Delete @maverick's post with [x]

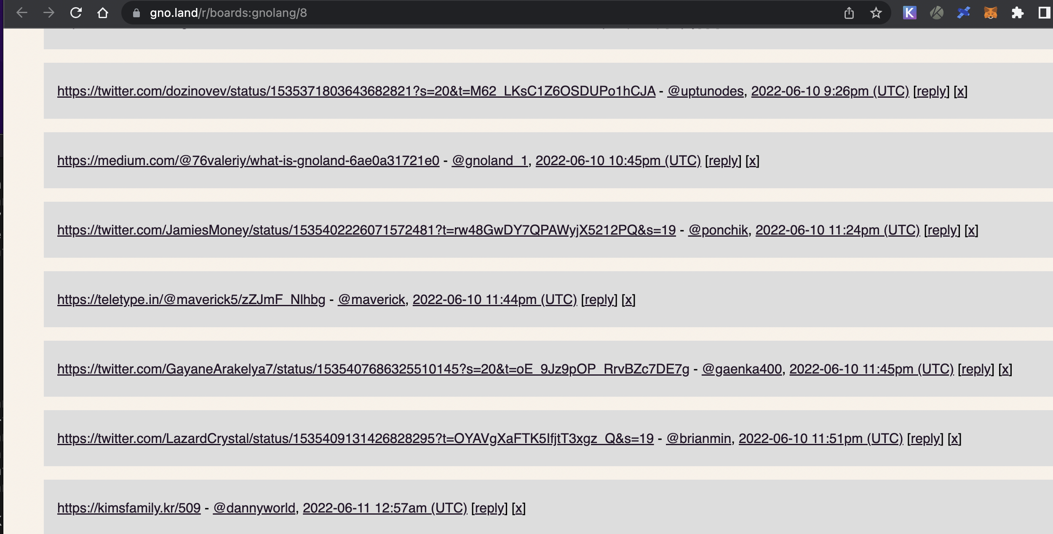(628, 299)
